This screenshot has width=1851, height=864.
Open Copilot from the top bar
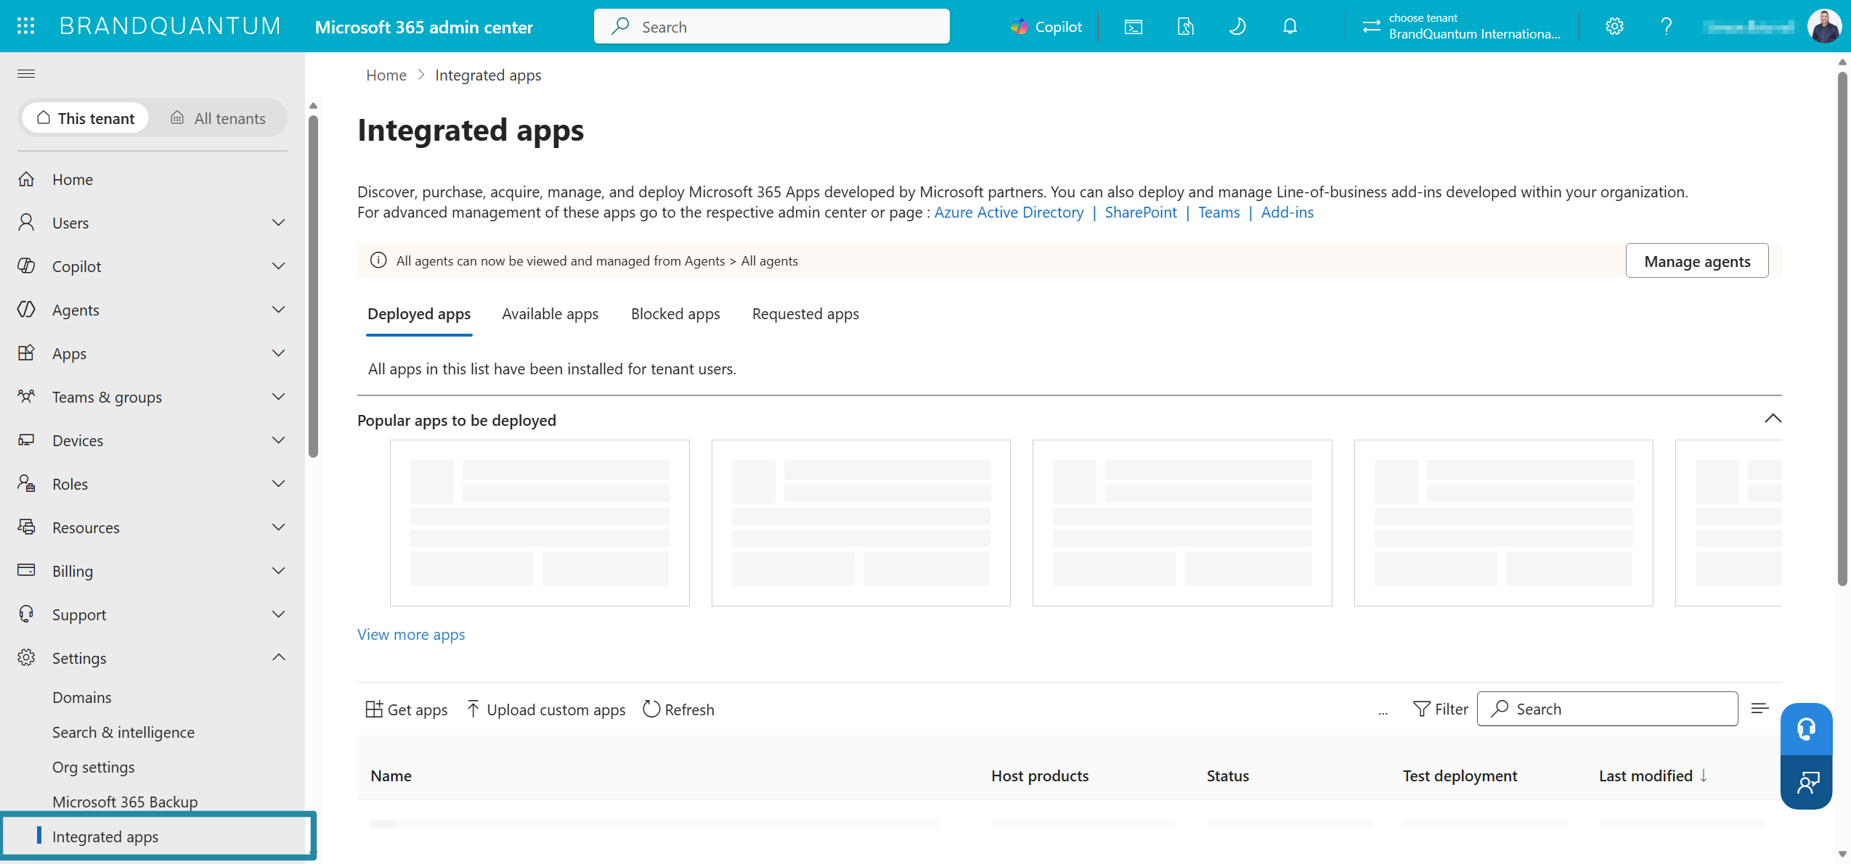1046,27
